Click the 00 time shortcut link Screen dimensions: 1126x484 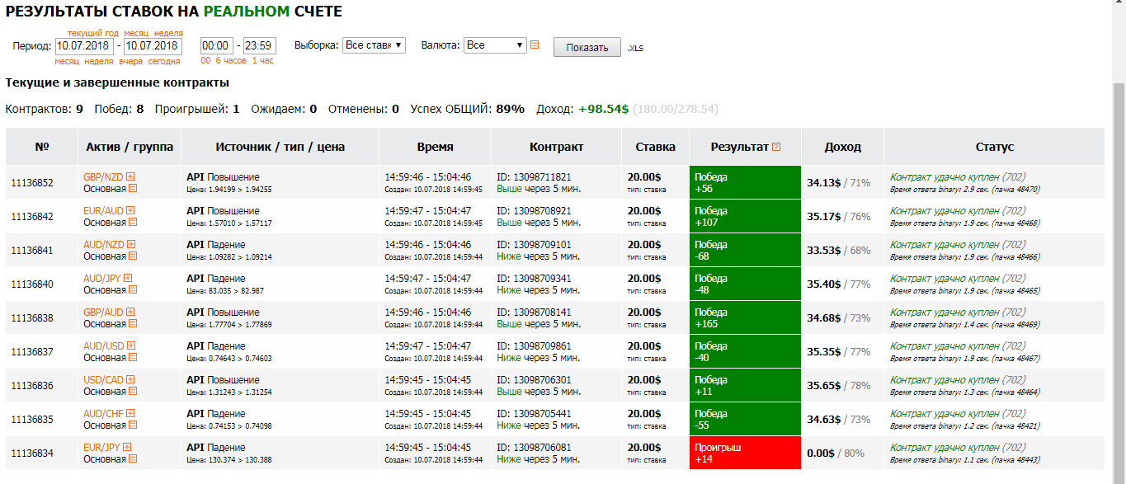tap(205, 61)
